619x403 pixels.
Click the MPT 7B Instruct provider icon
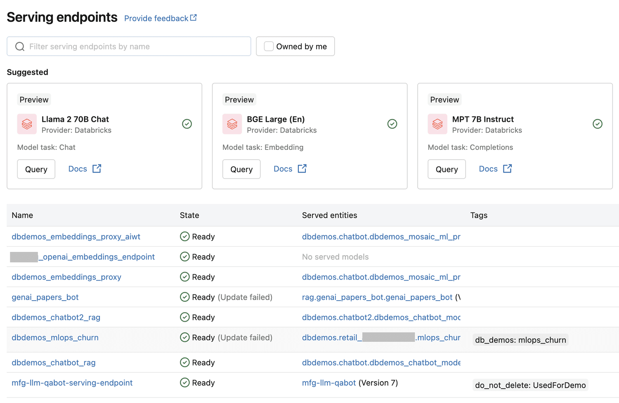(437, 124)
